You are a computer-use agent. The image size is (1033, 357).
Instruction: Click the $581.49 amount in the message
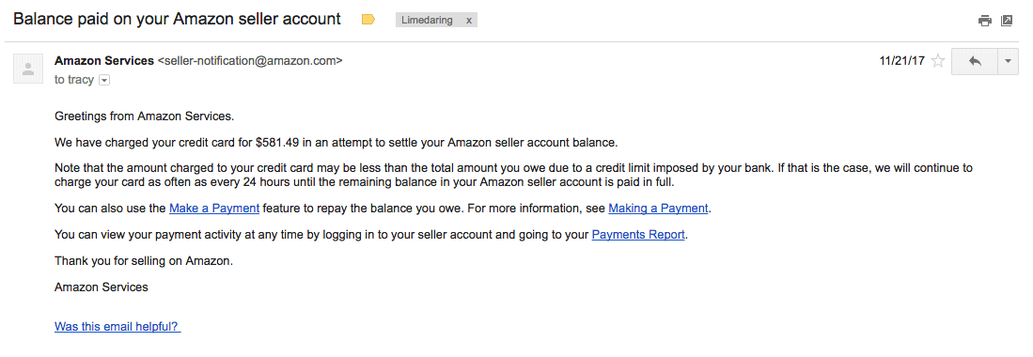point(278,142)
